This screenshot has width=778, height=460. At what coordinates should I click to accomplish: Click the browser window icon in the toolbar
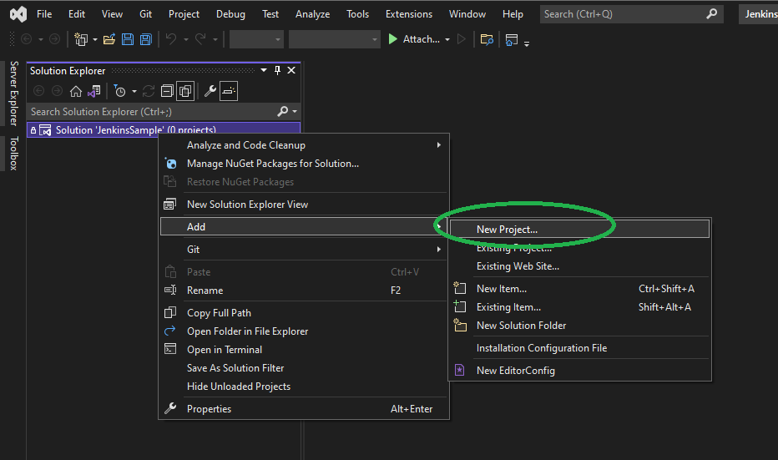pyautogui.click(x=512, y=39)
